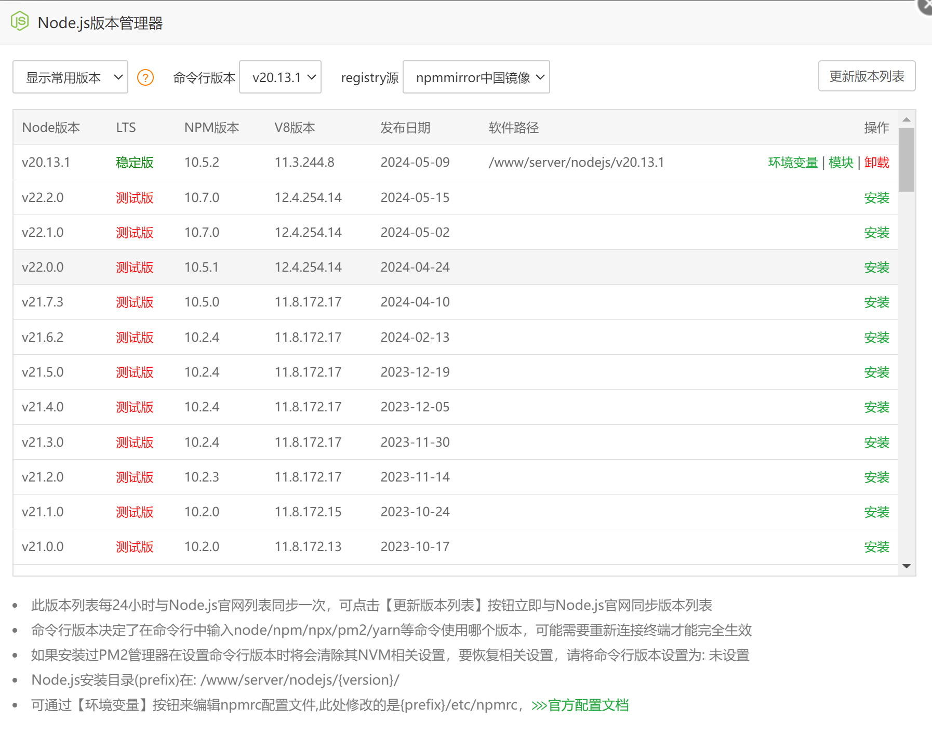Click V8 version 11.8.172.15
932x735 pixels.
[308, 512]
